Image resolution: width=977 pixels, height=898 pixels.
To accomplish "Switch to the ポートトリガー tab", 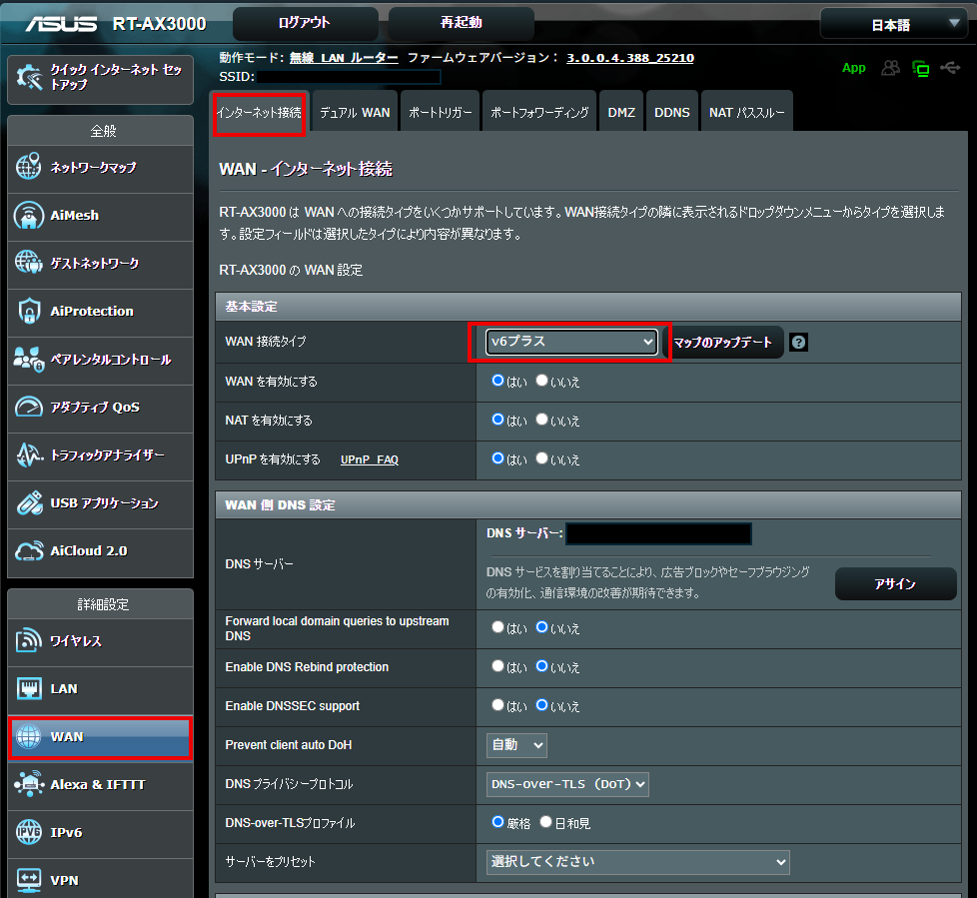I will (440, 112).
